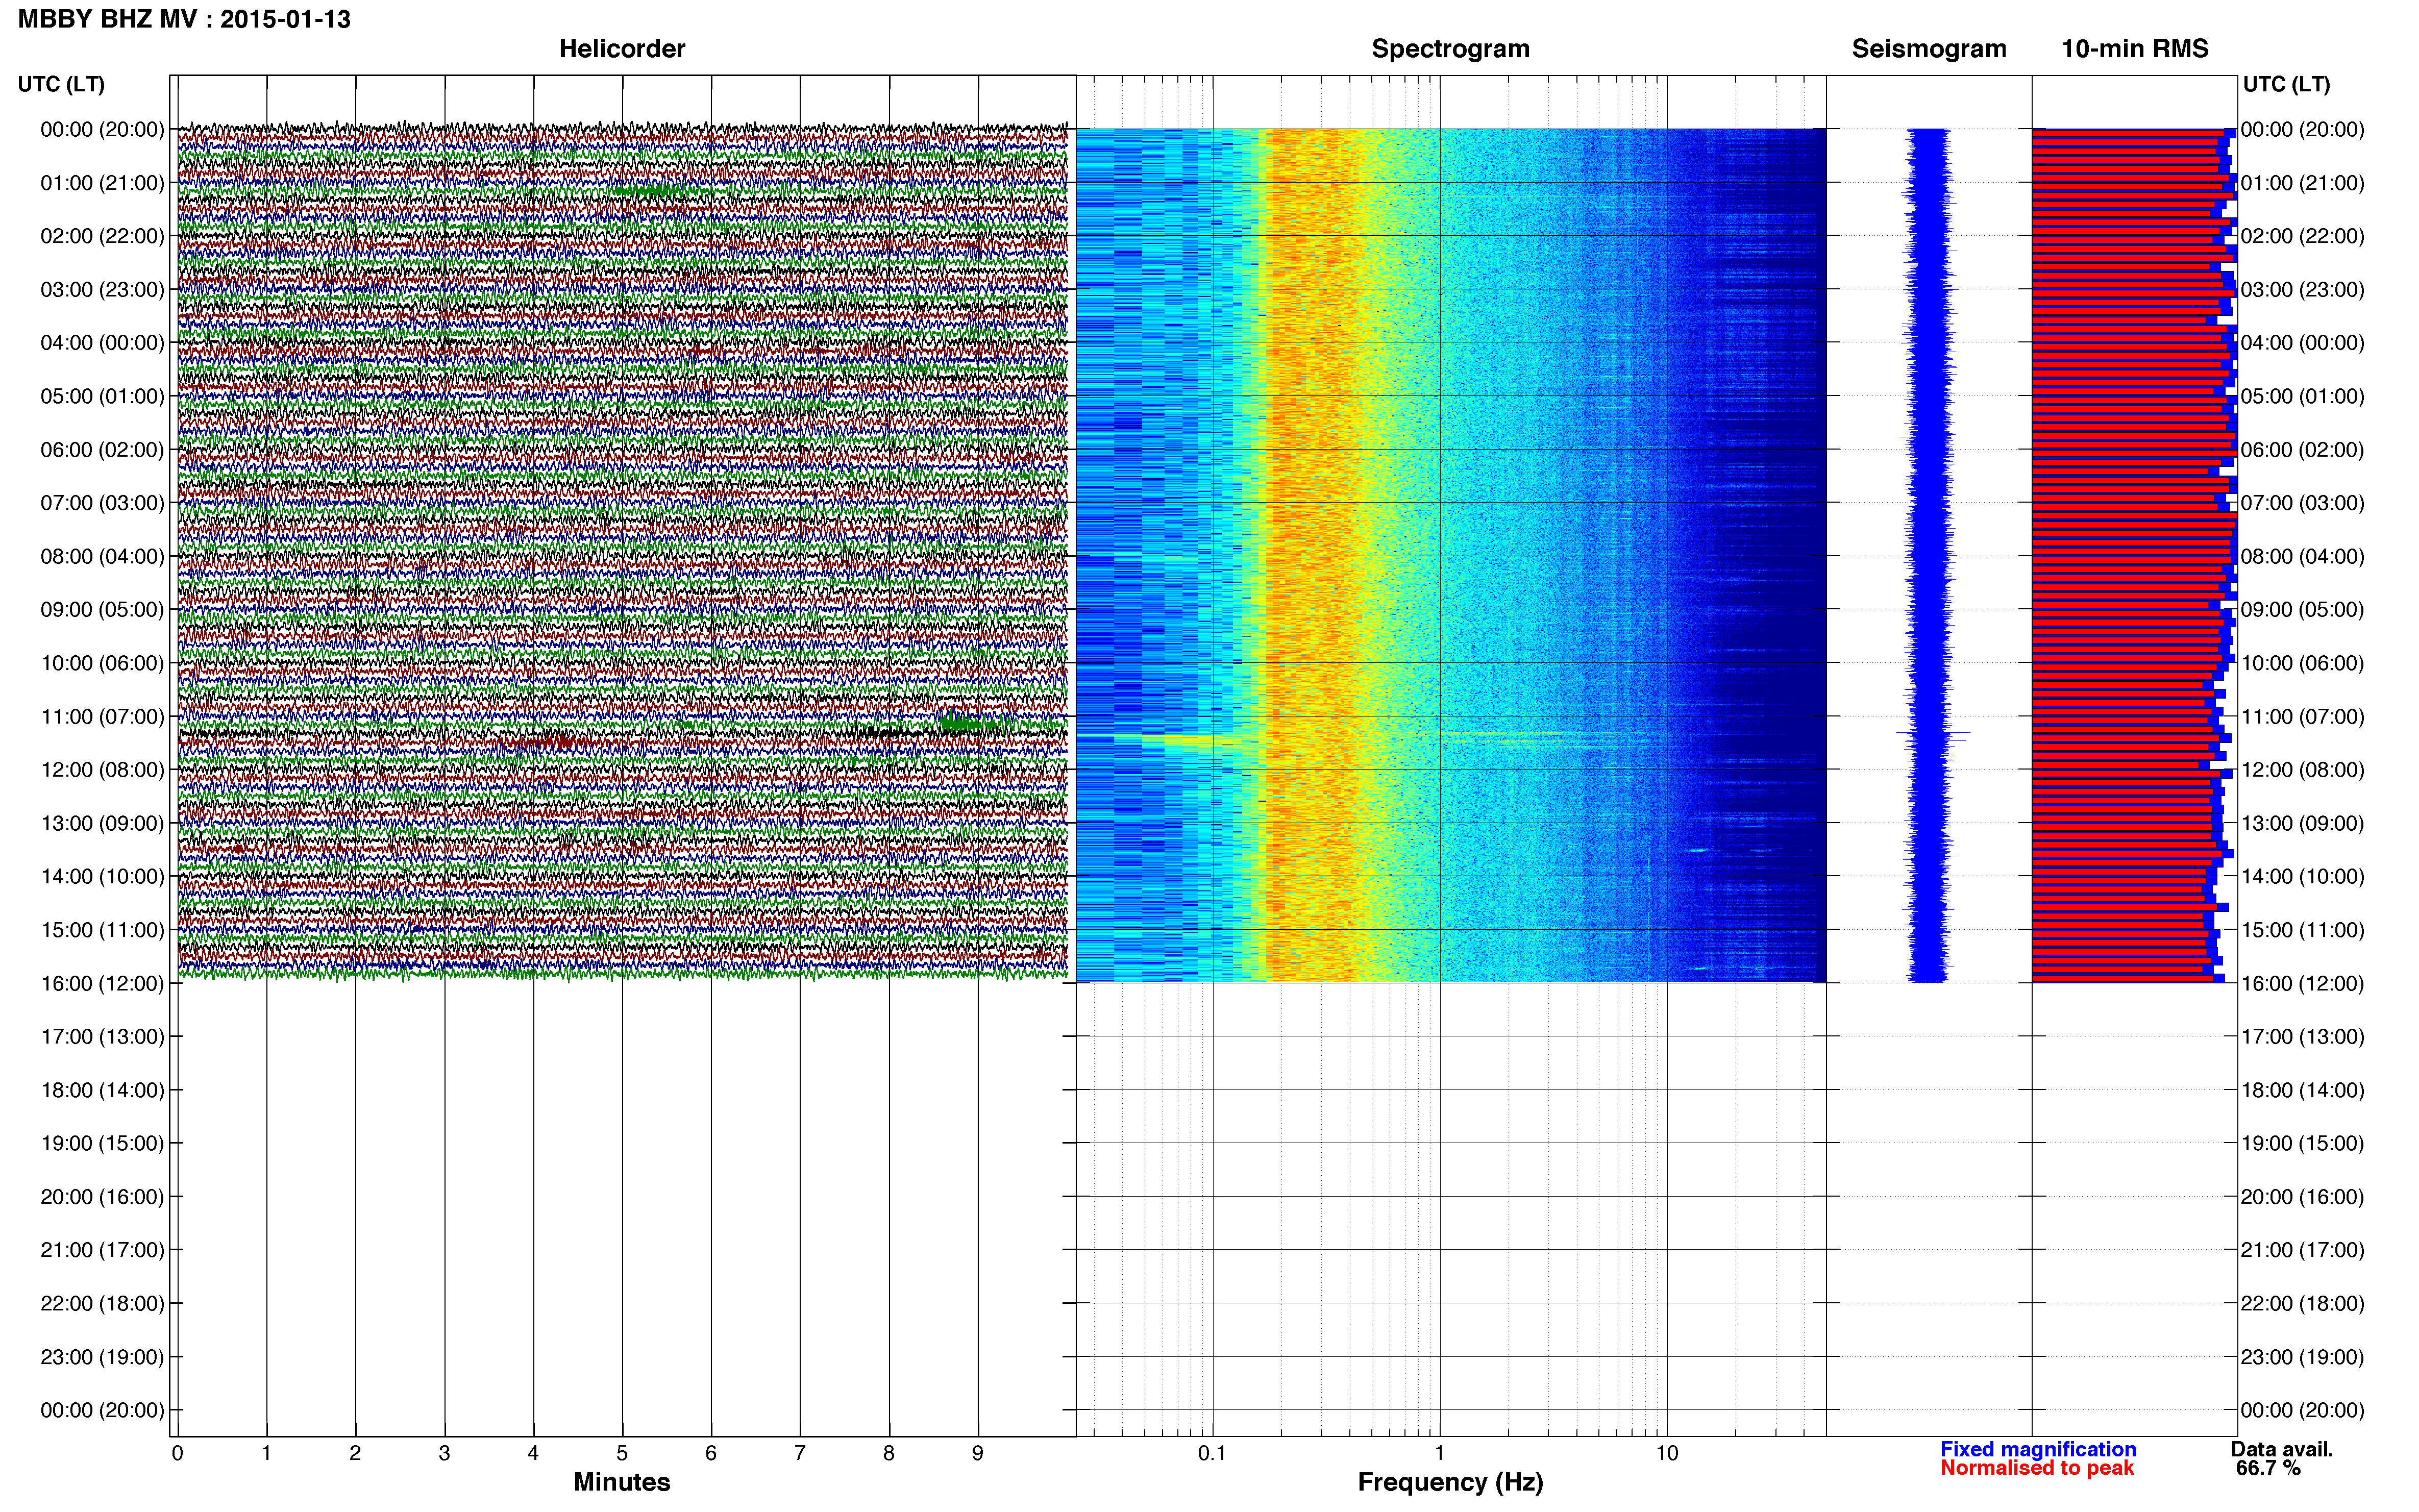
Task: Click left-axis time label 09:00 (05:00)
Action: click(102, 610)
